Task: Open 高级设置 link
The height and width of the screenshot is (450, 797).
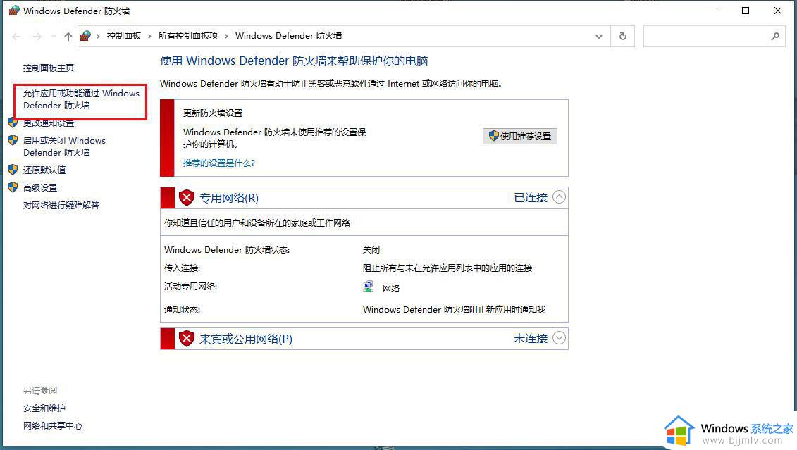Action: pyautogui.click(x=40, y=187)
